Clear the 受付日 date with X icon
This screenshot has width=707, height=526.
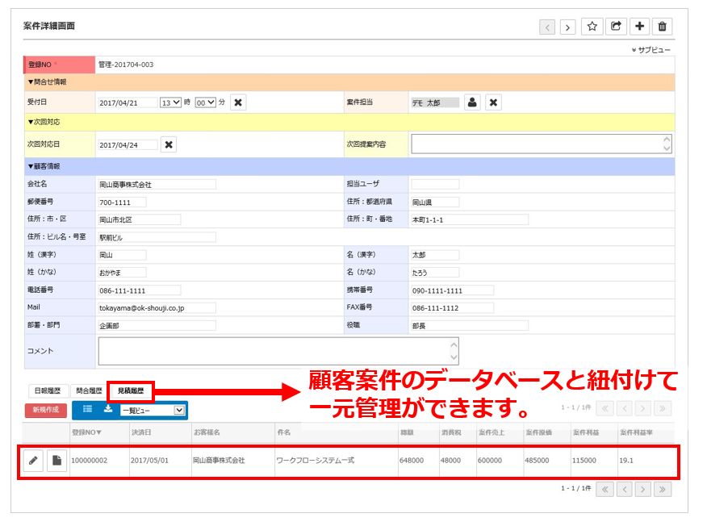click(x=239, y=102)
